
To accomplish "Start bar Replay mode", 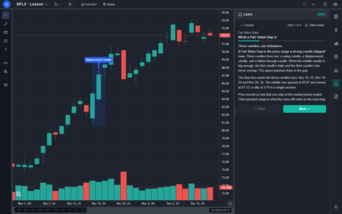I will (x=109, y=4).
